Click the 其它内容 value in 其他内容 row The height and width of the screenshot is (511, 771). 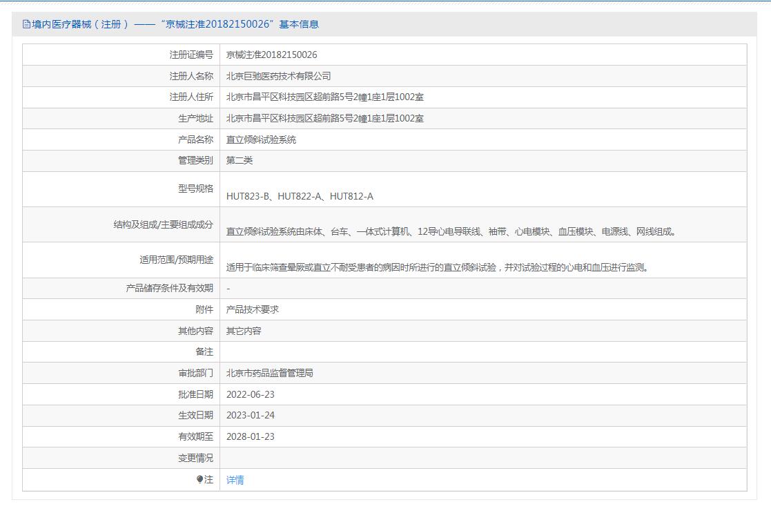point(244,331)
